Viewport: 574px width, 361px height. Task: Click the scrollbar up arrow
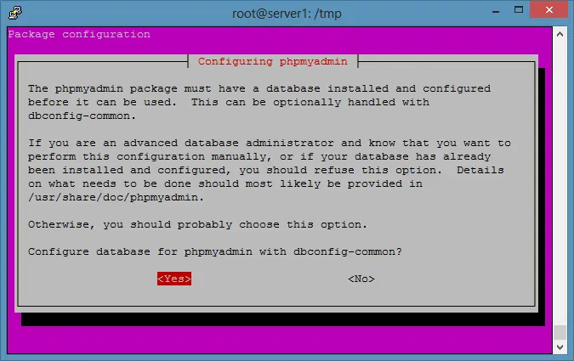point(560,34)
